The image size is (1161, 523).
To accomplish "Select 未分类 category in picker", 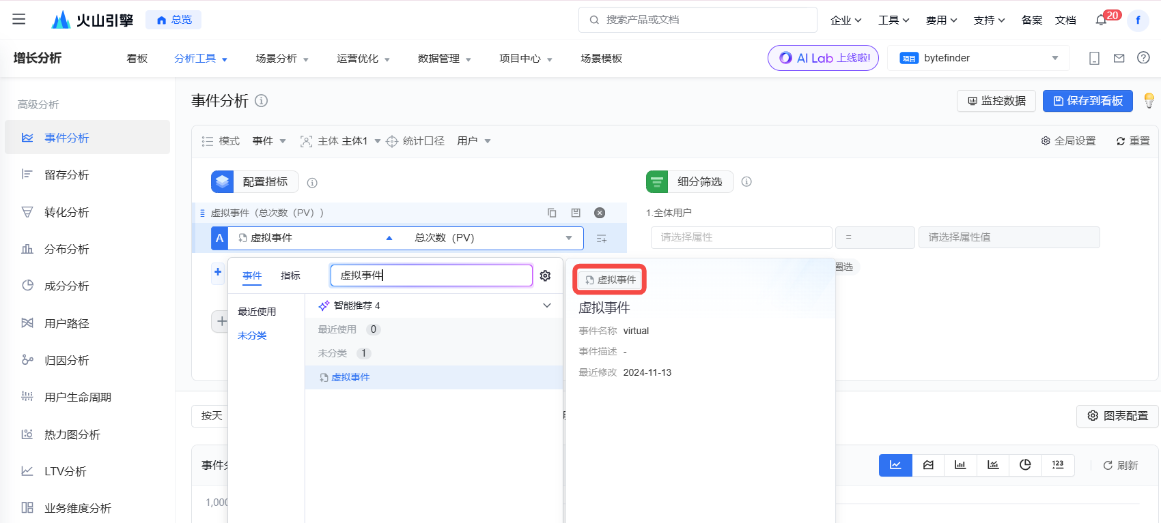I will click(252, 335).
